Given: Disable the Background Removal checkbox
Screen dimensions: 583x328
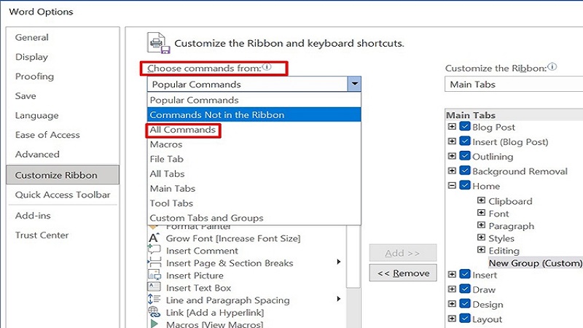Looking at the screenshot, I should click(x=465, y=171).
